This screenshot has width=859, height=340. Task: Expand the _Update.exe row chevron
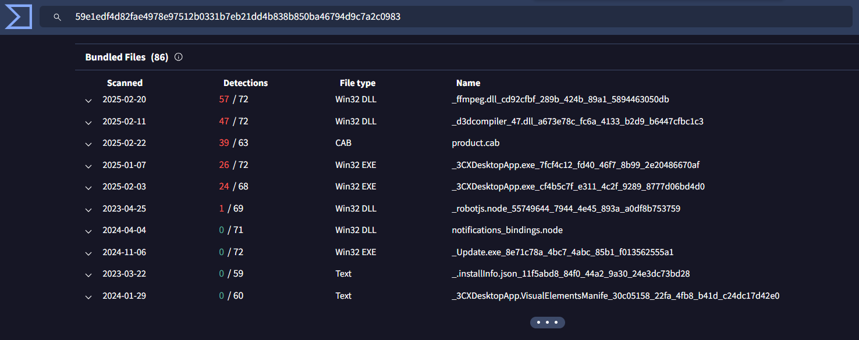point(88,253)
